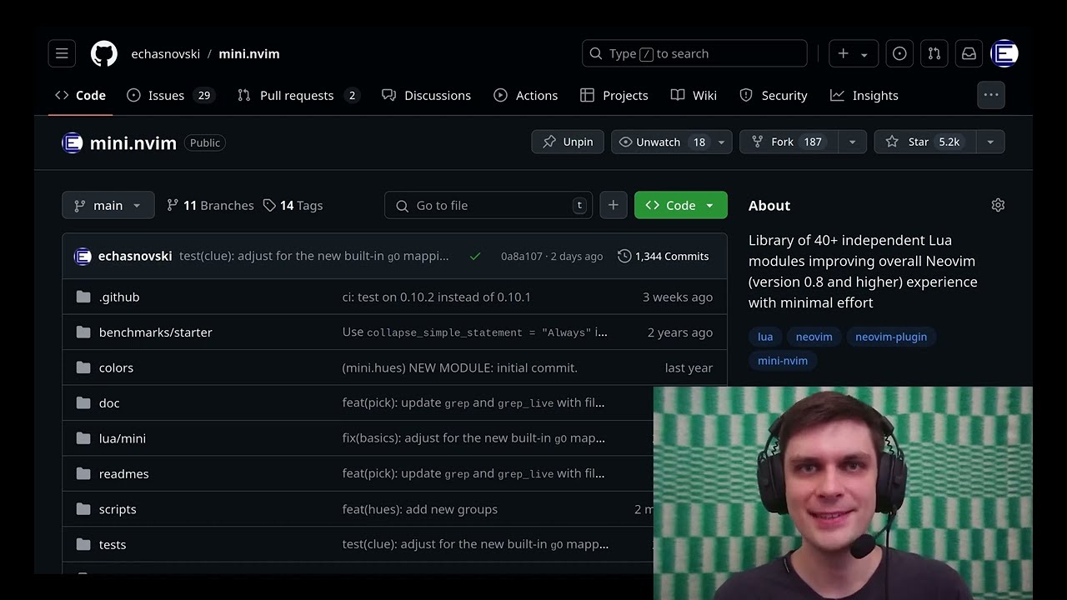Viewport: 1067px width, 600px height.
Task: Select the mini-nvim topic tag
Action: (783, 361)
